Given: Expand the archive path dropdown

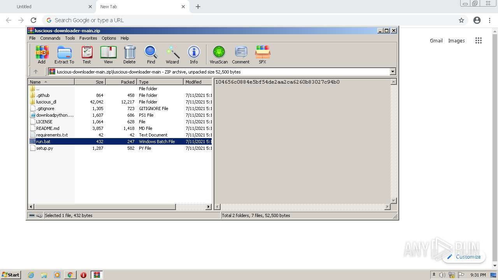Looking at the screenshot, I should (393, 72).
